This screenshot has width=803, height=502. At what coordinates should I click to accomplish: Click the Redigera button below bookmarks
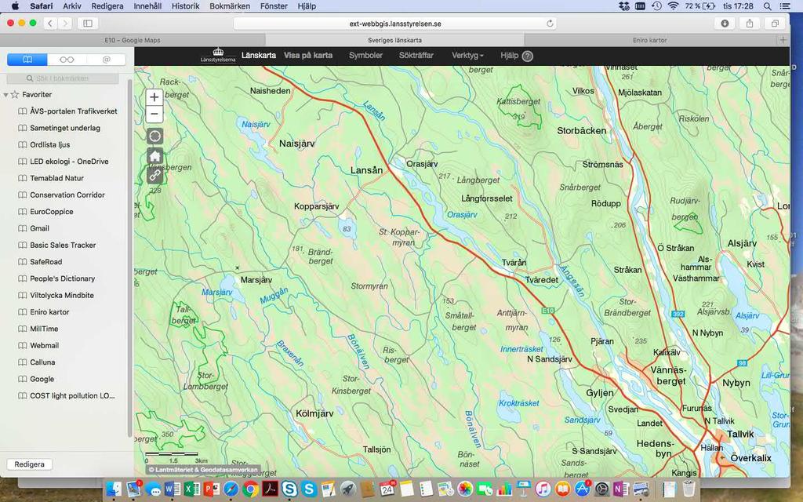pyautogui.click(x=29, y=464)
